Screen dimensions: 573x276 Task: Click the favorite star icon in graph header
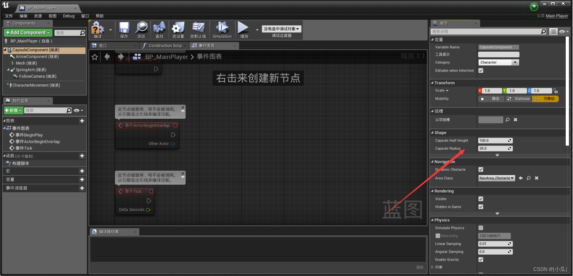pos(95,57)
